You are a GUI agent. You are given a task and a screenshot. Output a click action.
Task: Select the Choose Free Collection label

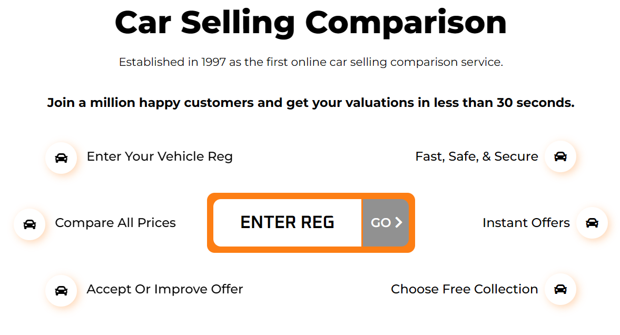(x=465, y=289)
